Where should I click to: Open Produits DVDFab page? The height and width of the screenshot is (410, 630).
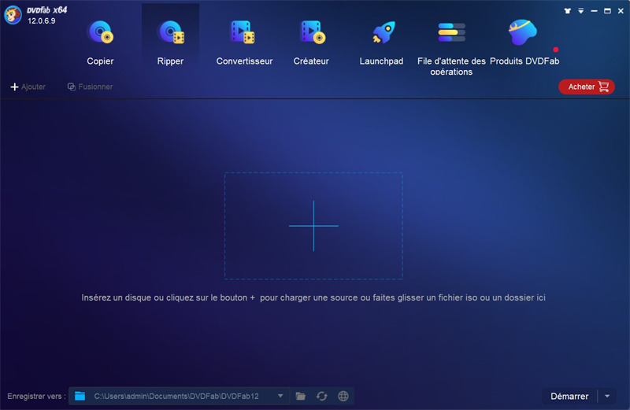click(x=524, y=42)
